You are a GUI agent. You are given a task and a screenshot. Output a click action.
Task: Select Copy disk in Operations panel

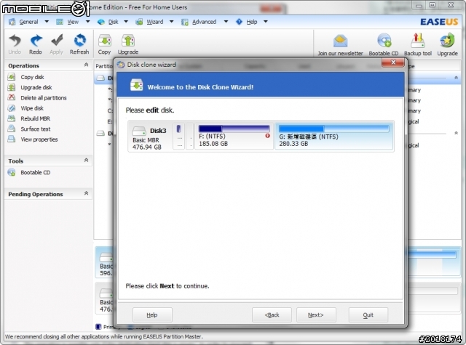click(x=32, y=77)
